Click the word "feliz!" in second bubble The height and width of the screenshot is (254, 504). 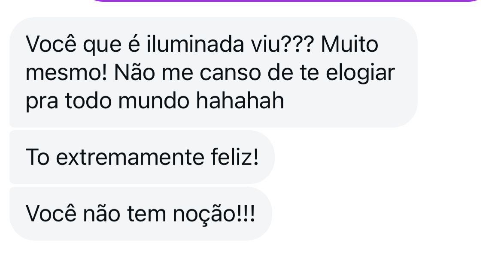coord(235,156)
